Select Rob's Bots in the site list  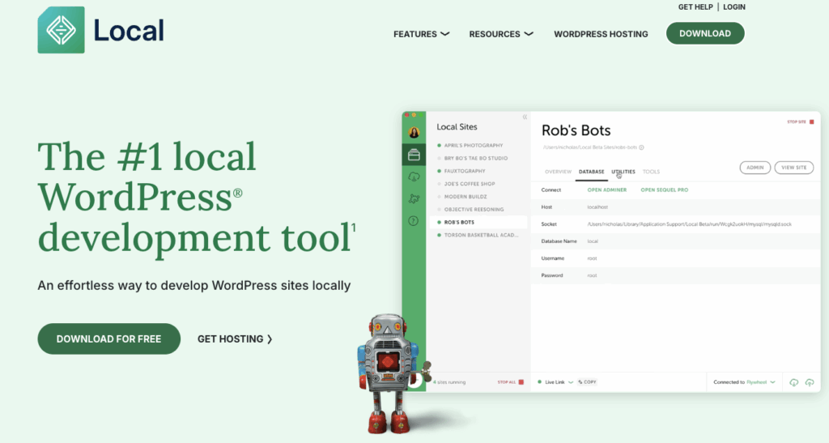pyautogui.click(x=478, y=222)
